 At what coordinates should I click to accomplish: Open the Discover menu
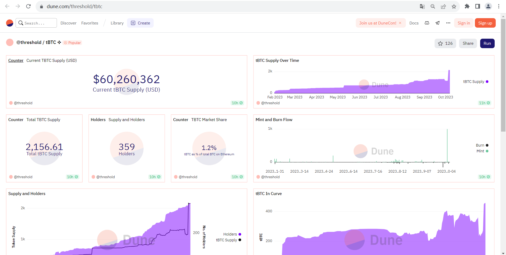tap(69, 23)
